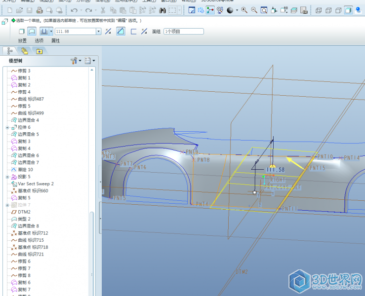Open the 选项 options panel tab

pos(39,40)
